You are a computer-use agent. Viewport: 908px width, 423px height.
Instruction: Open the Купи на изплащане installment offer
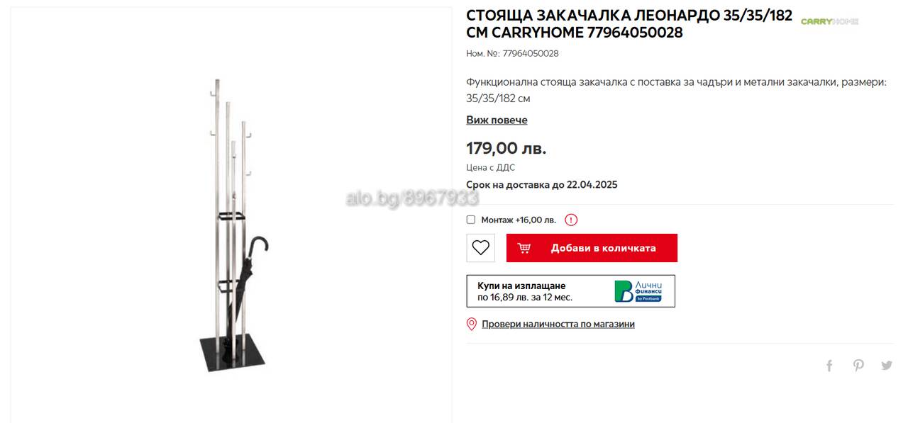click(570, 291)
